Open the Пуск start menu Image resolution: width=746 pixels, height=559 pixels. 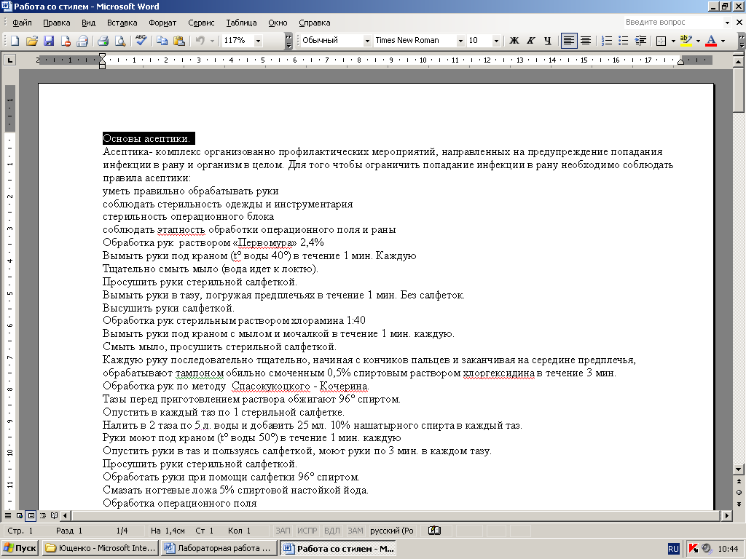coord(20,548)
